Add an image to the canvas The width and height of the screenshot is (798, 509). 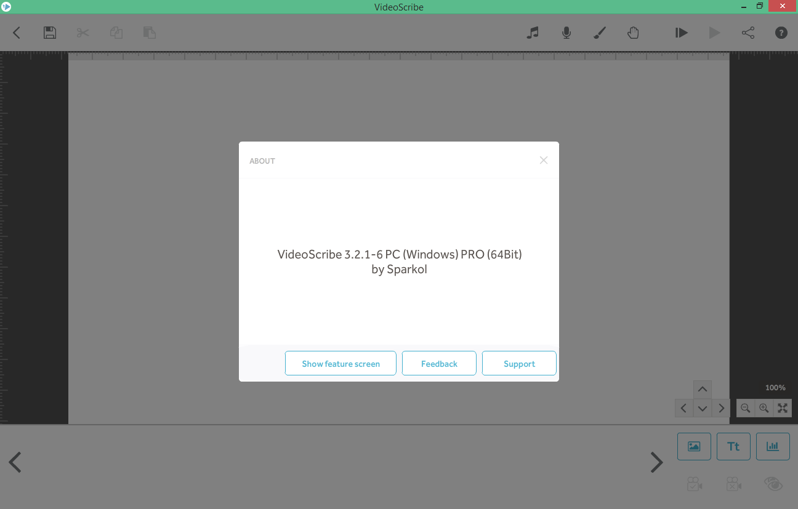point(694,446)
